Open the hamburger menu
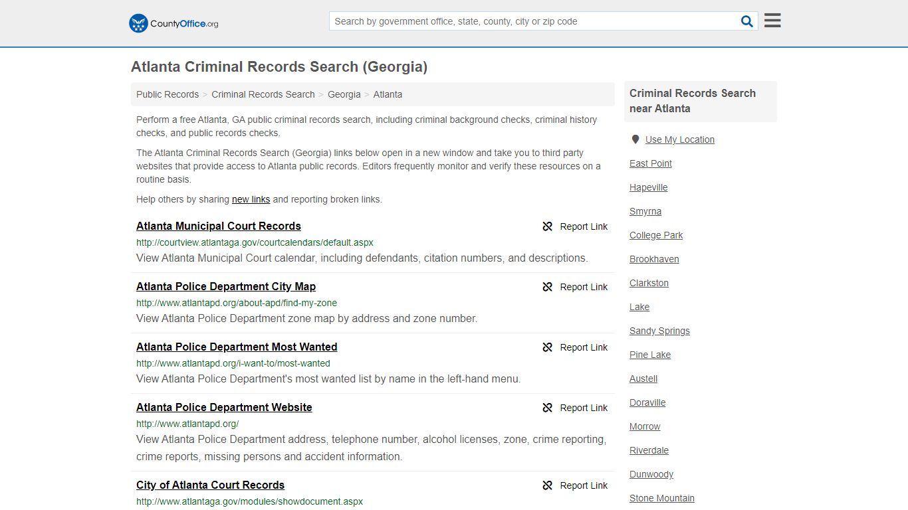Image resolution: width=908 pixels, height=510 pixels. (772, 21)
